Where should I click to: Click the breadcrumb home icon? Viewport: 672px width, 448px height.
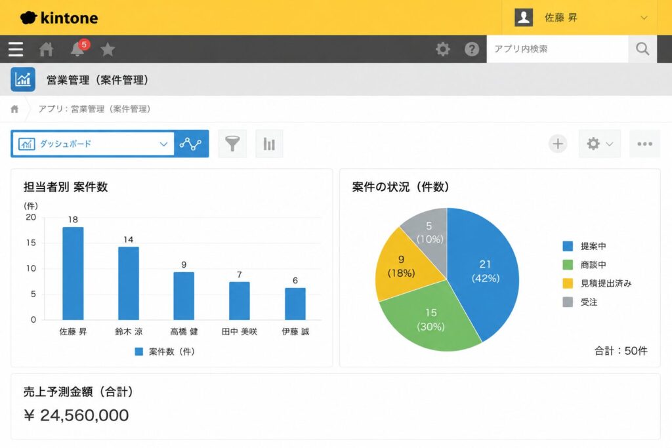click(14, 109)
